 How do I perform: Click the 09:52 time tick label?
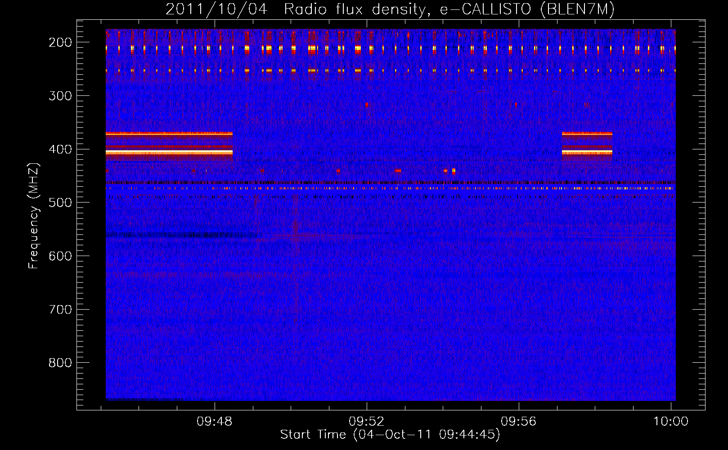[x=367, y=422]
